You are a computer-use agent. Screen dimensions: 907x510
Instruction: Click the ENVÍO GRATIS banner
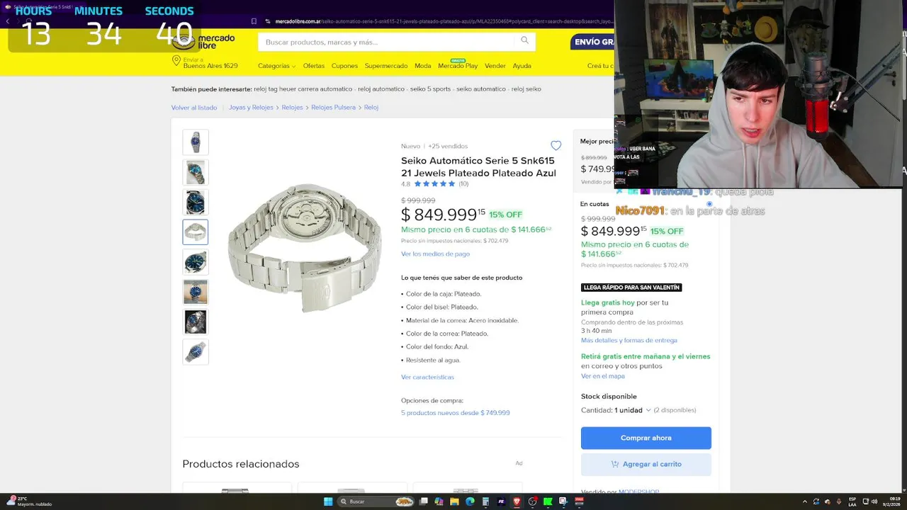(593, 42)
